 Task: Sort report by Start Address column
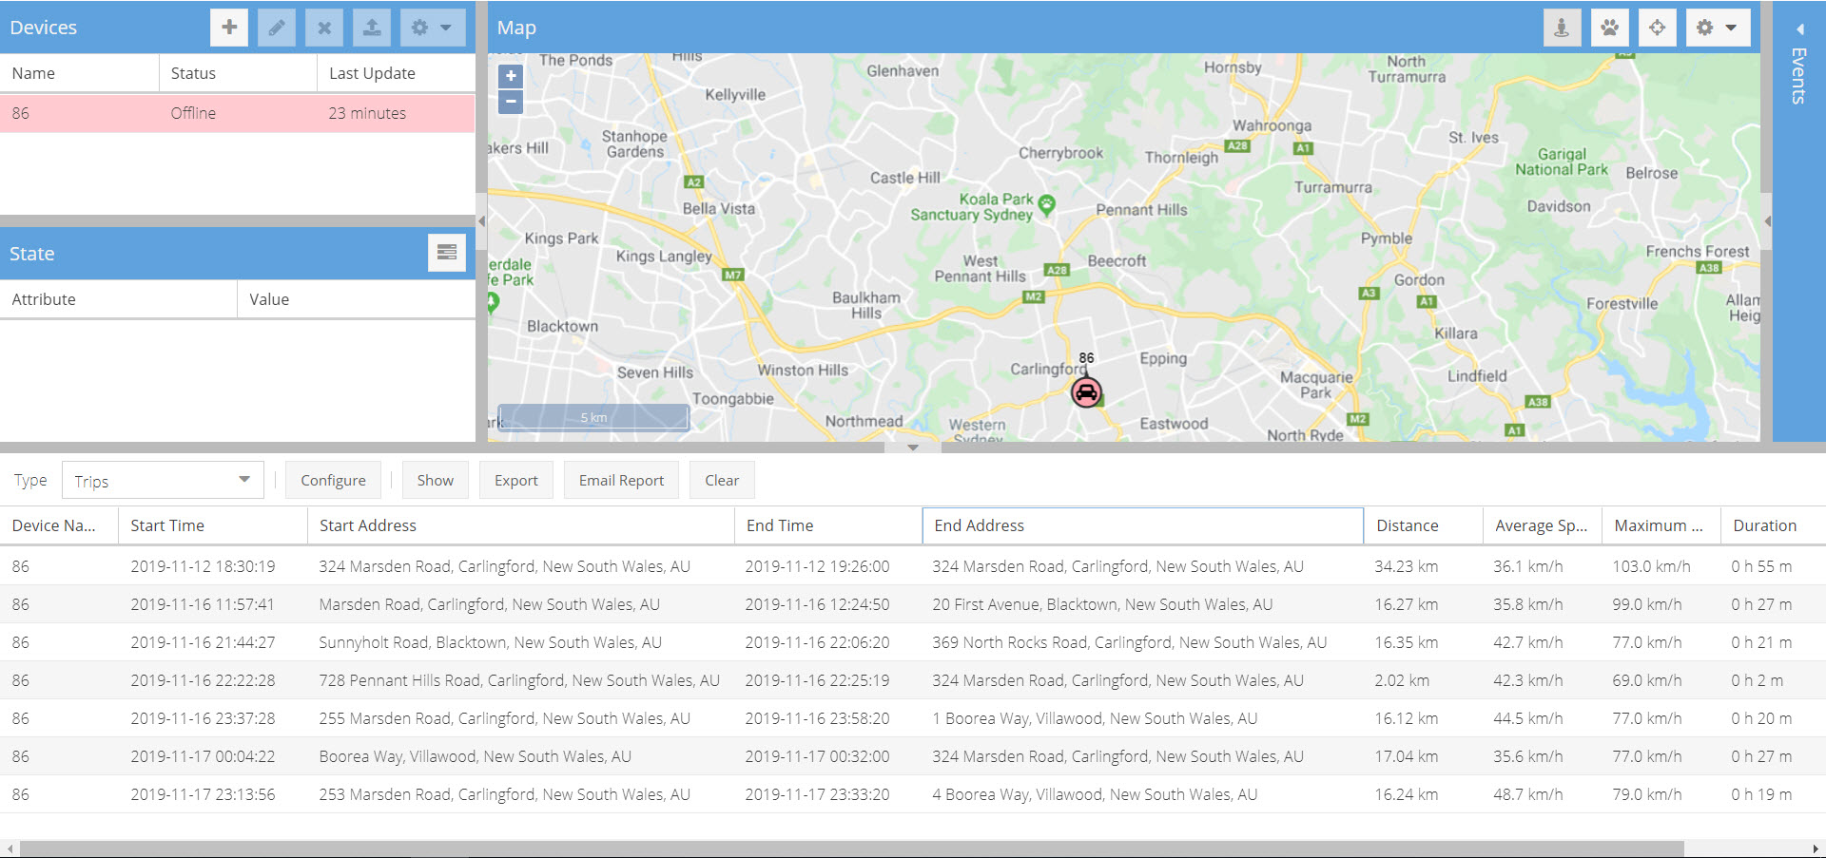click(521, 525)
